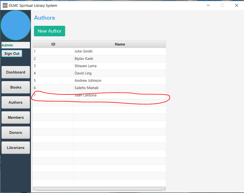
Task: Open the Members section
Action: click(x=16, y=117)
